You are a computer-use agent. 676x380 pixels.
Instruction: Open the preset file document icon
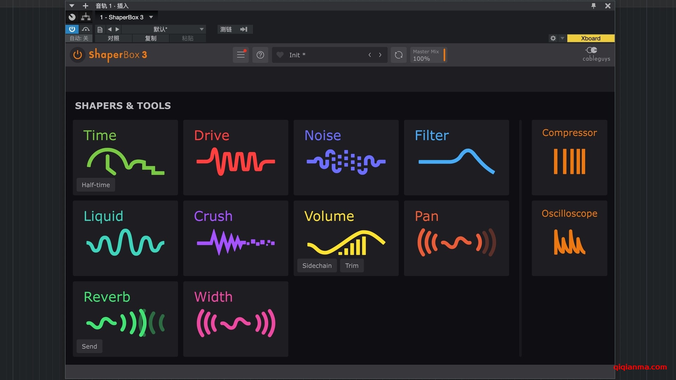pos(100,30)
